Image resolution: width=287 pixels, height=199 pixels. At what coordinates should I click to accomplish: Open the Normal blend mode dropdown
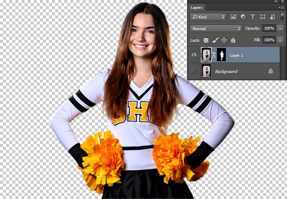pyautogui.click(x=215, y=29)
